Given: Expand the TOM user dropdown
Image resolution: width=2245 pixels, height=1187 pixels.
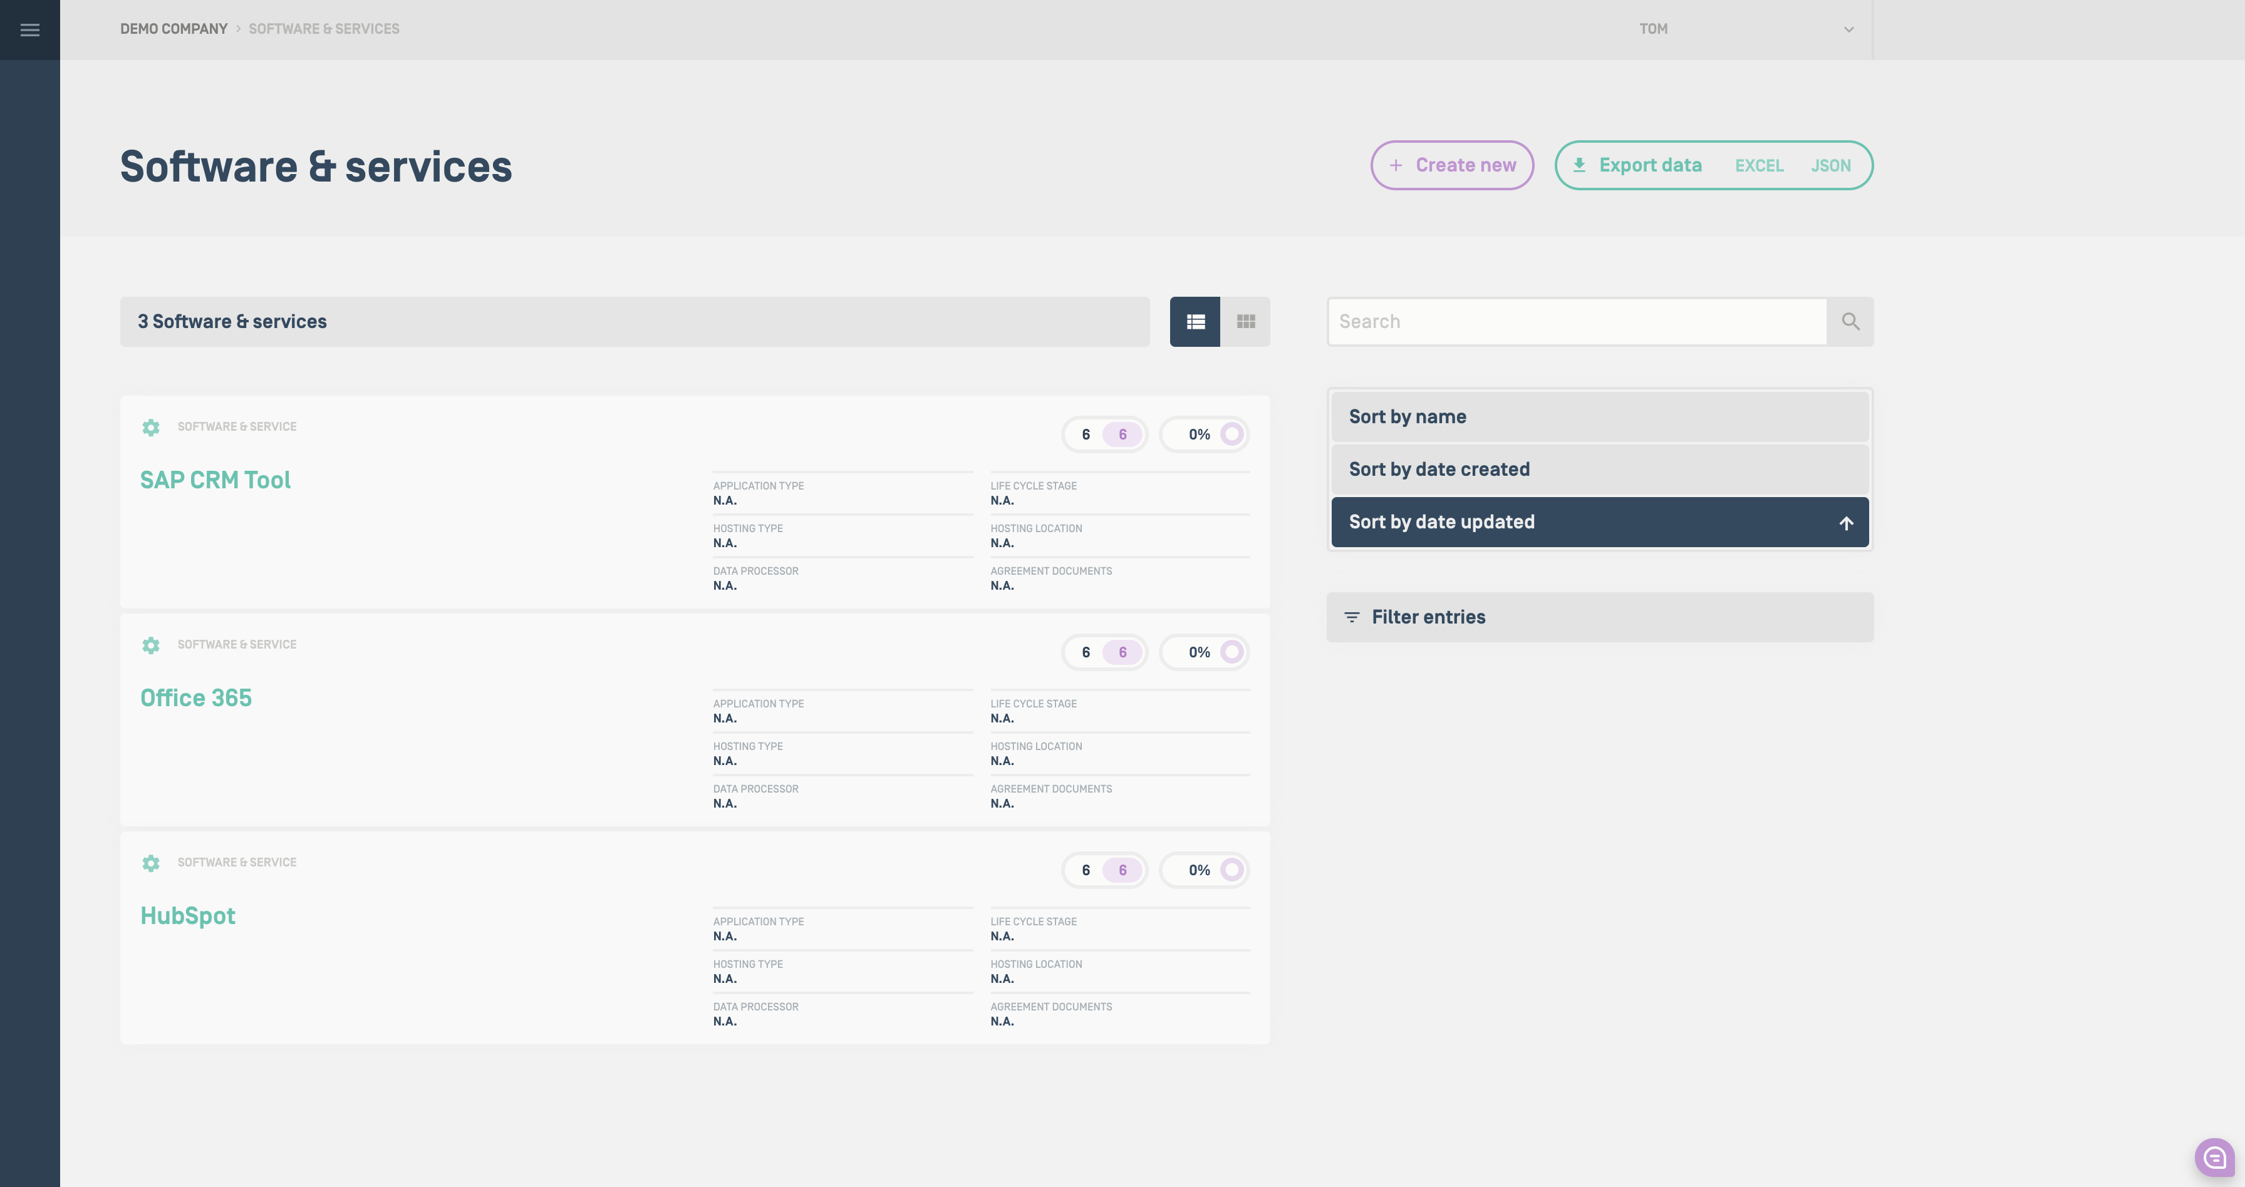Looking at the screenshot, I should (1848, 29).
